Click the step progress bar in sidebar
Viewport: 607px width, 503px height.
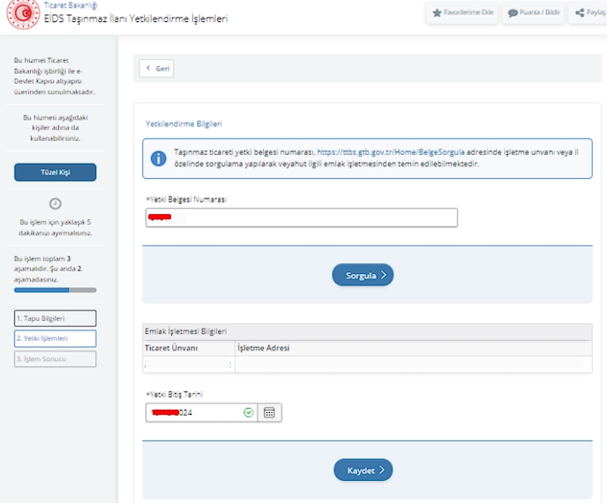[55, 290]
